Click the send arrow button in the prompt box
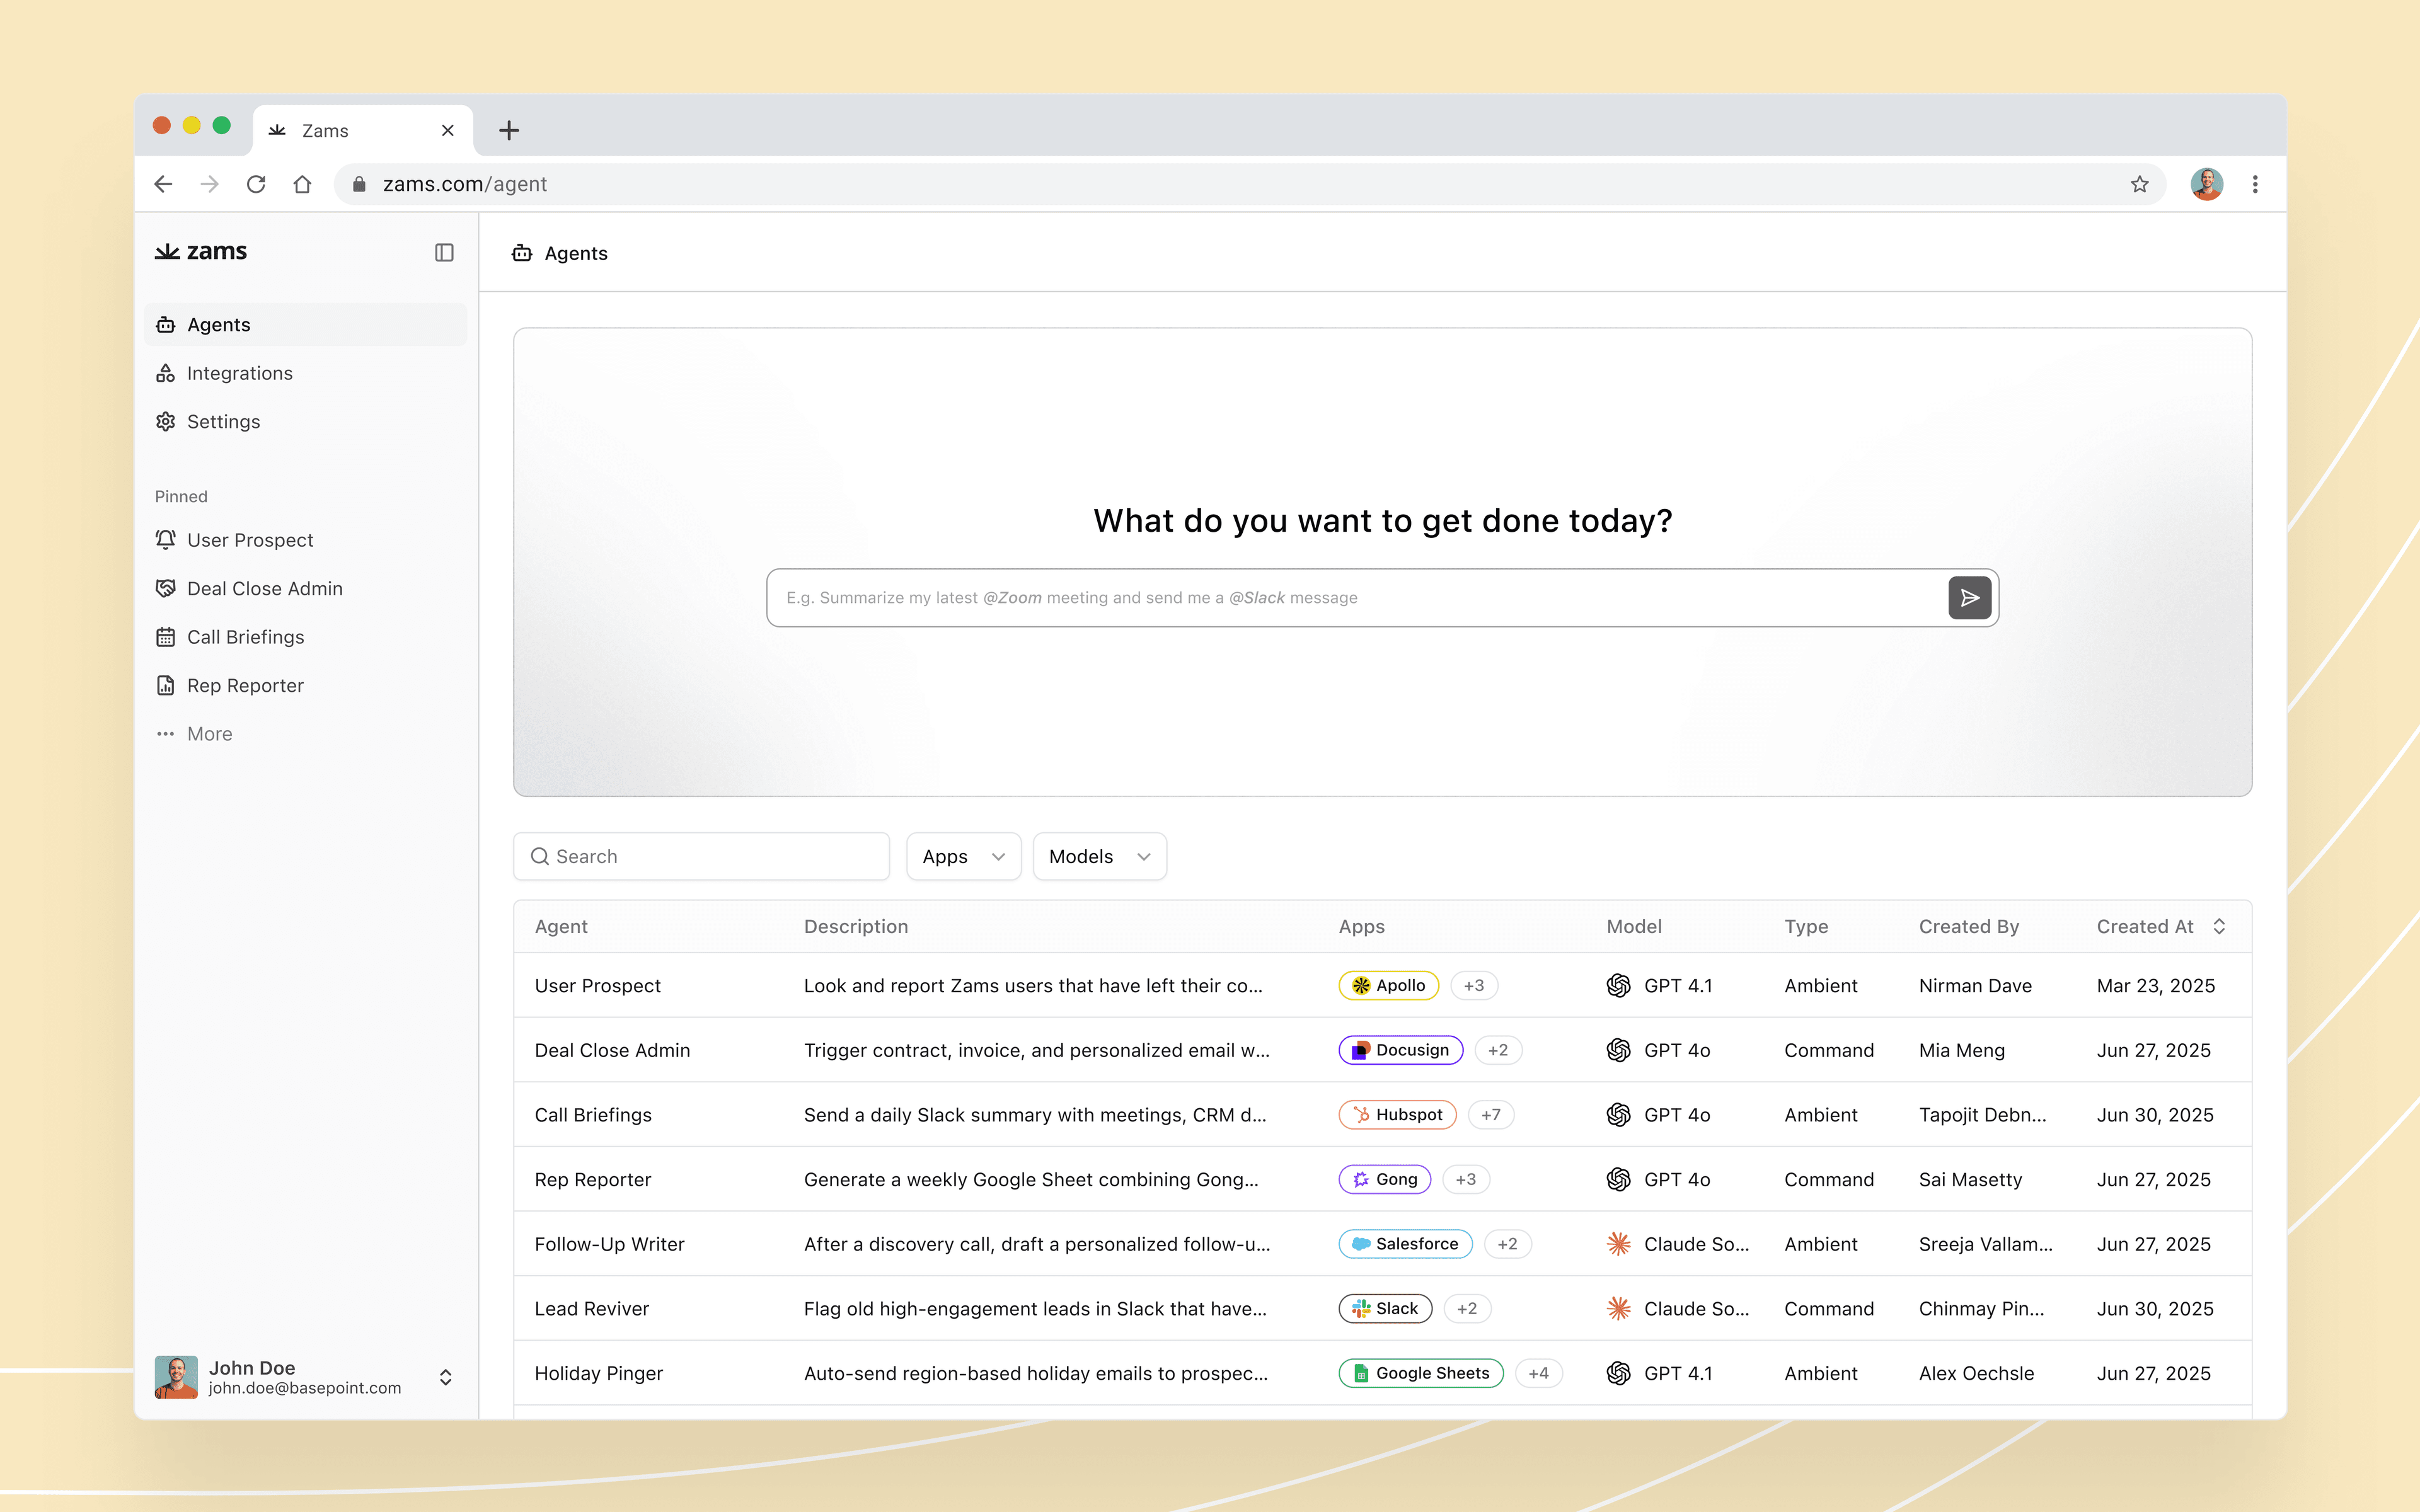The image size is (2420, 1512). (x=1969, y=598)
